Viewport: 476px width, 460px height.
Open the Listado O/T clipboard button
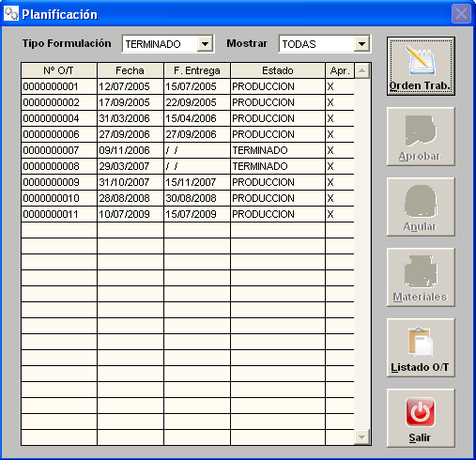coord(421,347)
